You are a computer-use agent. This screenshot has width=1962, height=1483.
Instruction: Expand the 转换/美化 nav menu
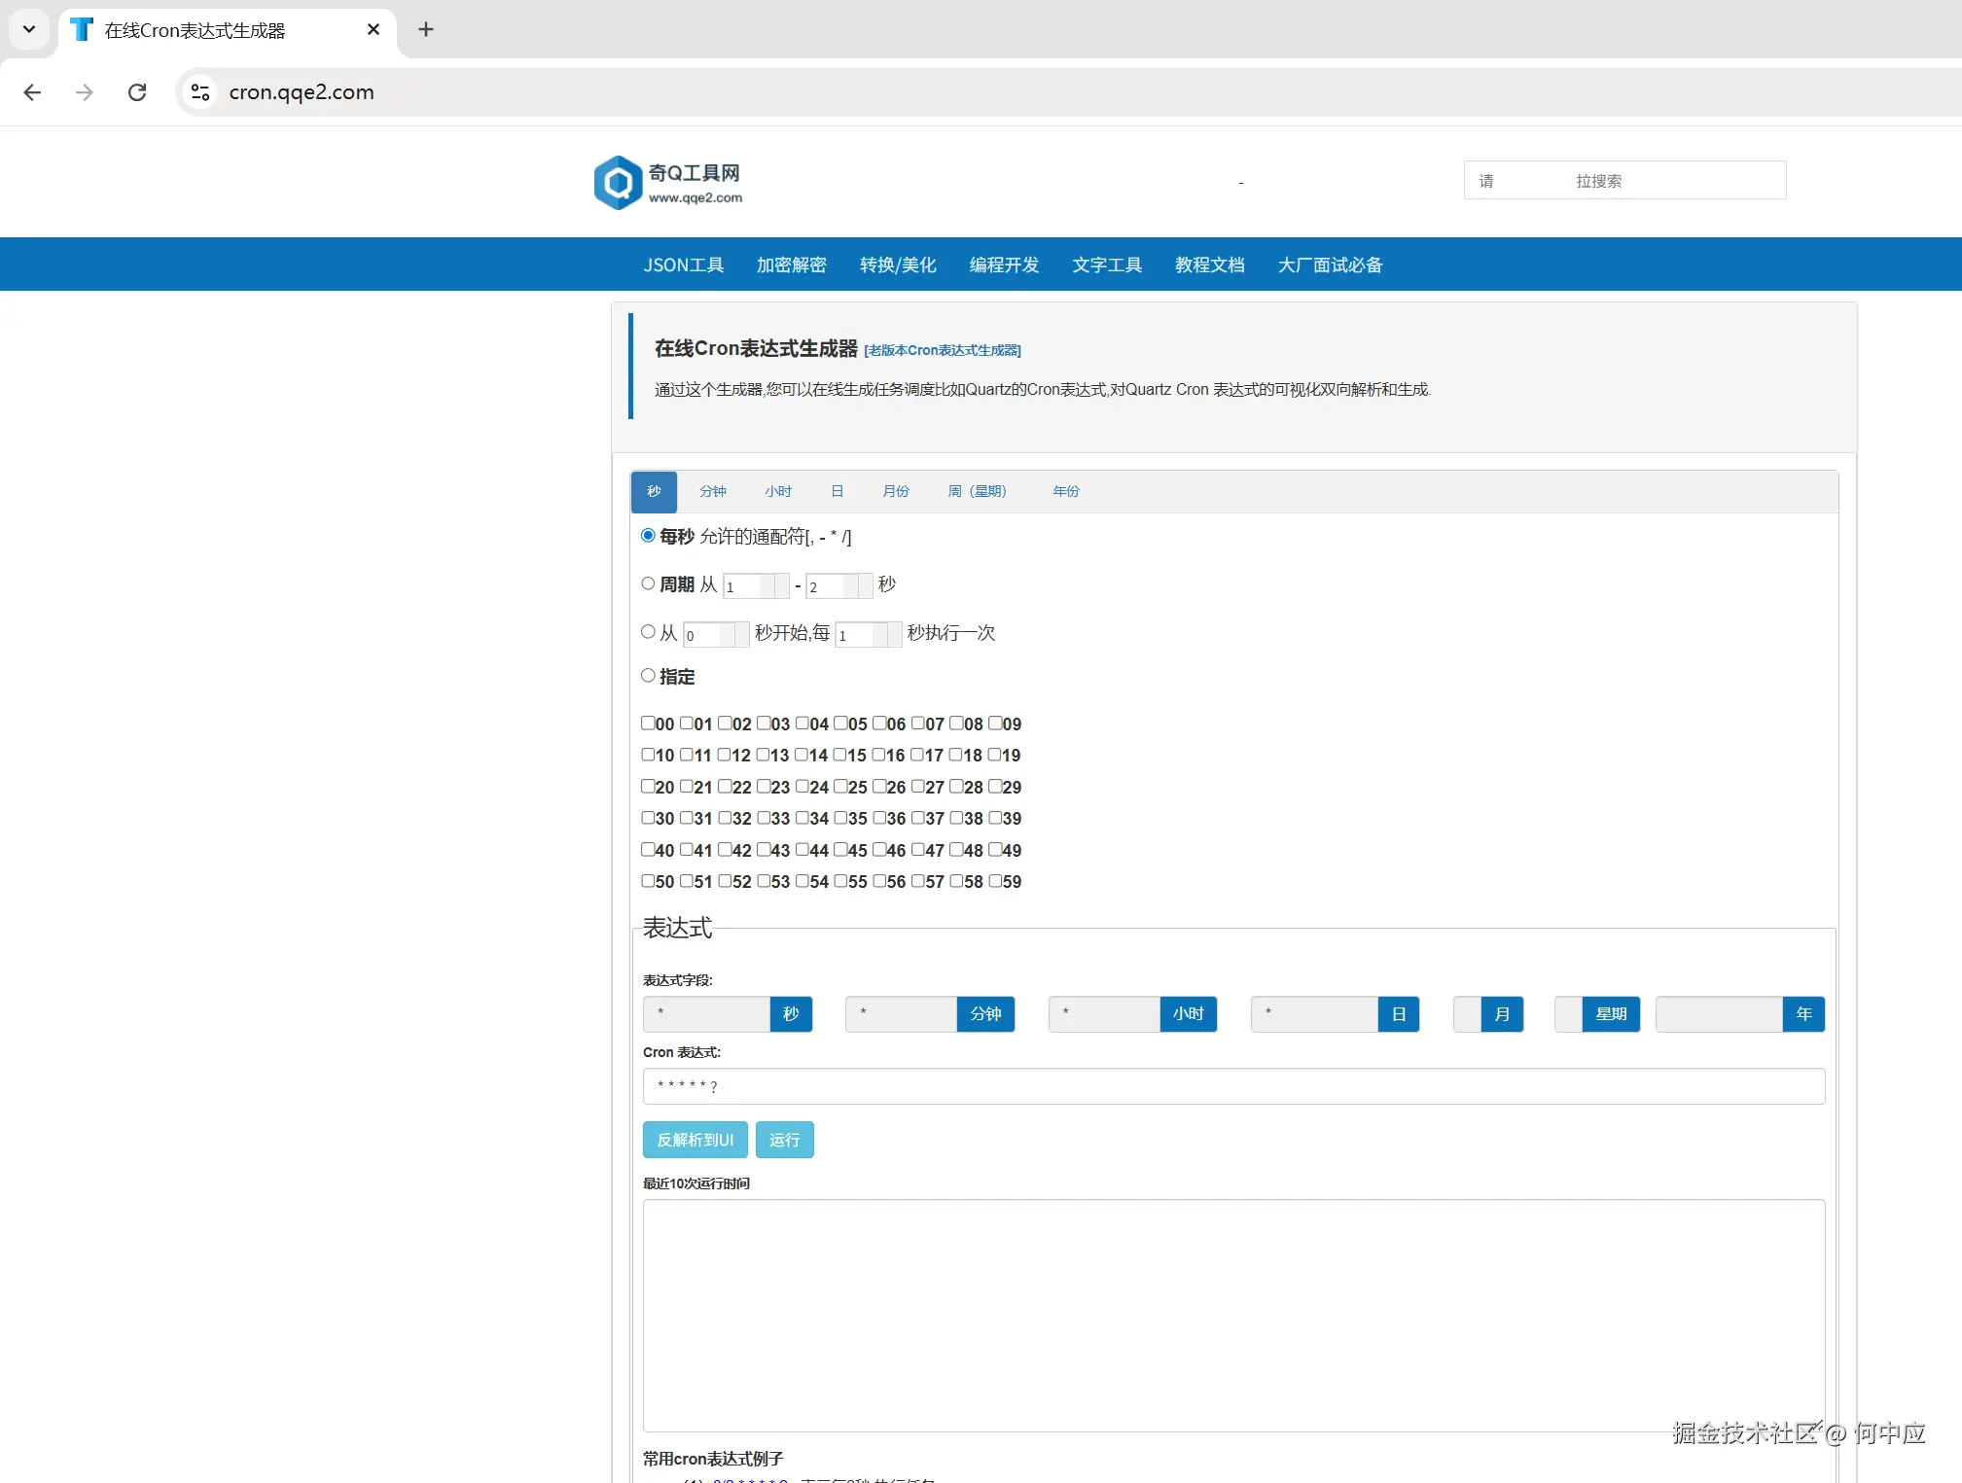tap(897, 265)
